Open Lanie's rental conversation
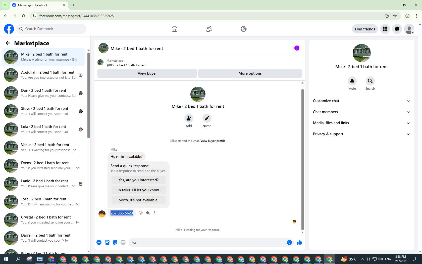Viewport: 422px width, 264px height. point(43,184)
